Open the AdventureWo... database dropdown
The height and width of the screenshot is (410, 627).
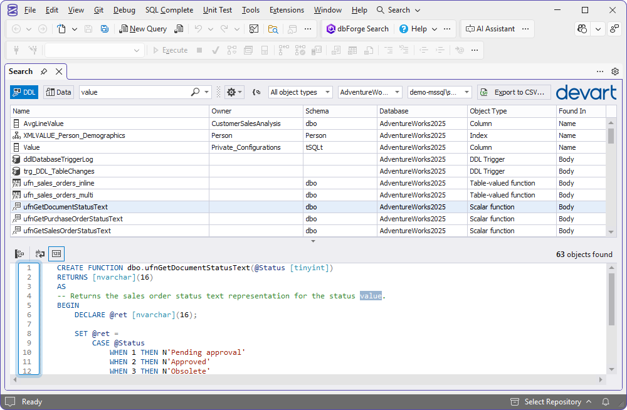click(x=370, y=92)
